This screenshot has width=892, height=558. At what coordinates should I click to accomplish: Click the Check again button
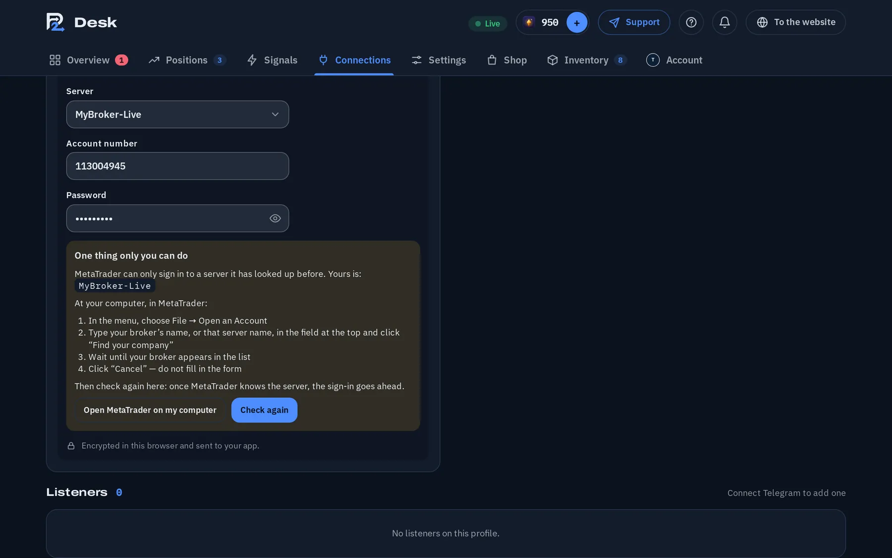[x=264, y=410]
